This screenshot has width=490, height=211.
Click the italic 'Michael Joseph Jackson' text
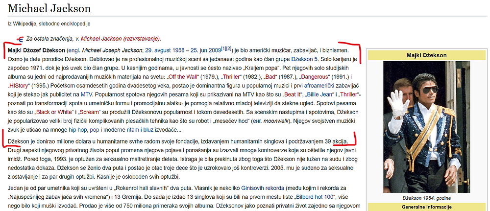click(x=112, y=50)
